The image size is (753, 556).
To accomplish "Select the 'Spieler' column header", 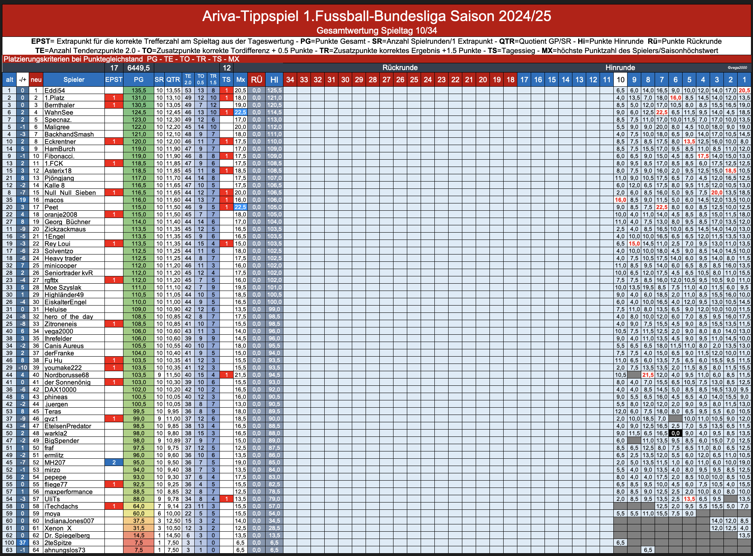I will click(x=74, y=79).
